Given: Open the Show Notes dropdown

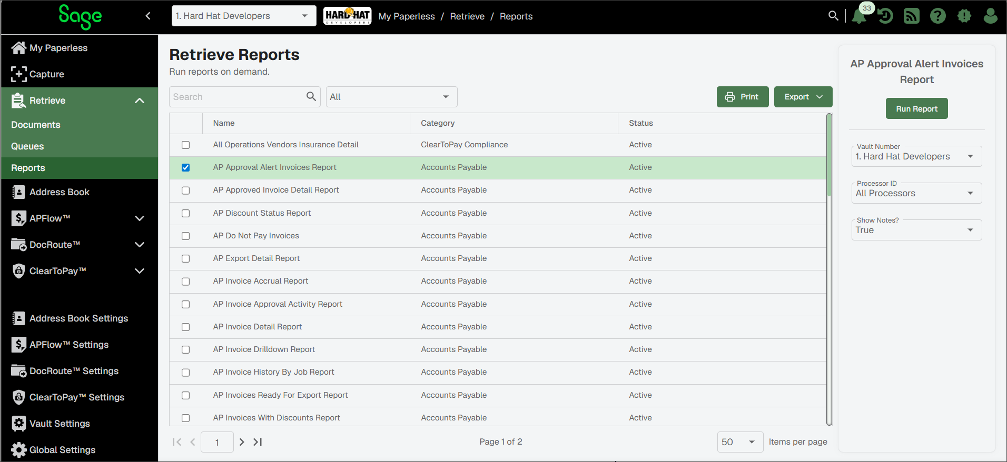Looking at the screenshot, I should [x=916, y=230].
